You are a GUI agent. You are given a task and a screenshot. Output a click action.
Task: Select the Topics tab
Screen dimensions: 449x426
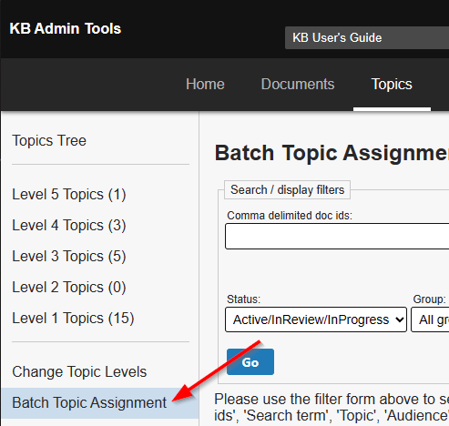tap(392, 84)
